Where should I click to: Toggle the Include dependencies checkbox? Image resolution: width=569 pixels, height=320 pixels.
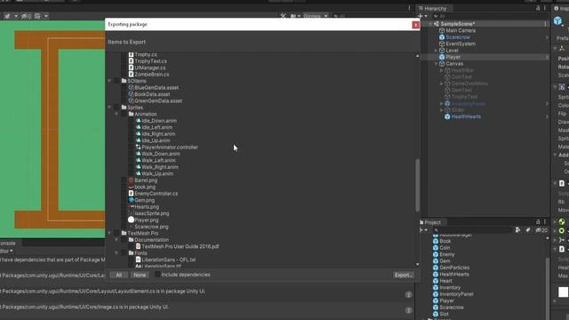coord(157,275)
